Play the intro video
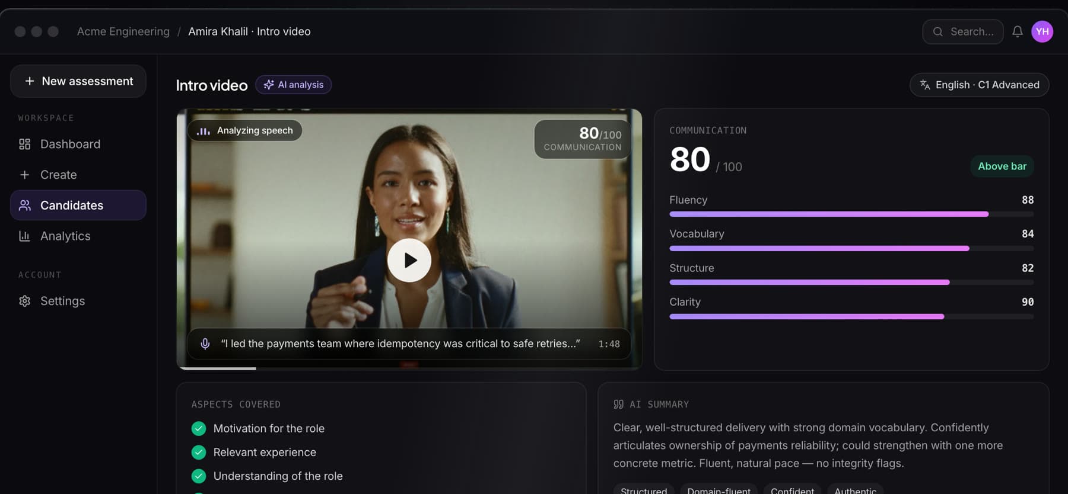The width and height of the screenshot is (1068, 494). (x=409, y=260)
